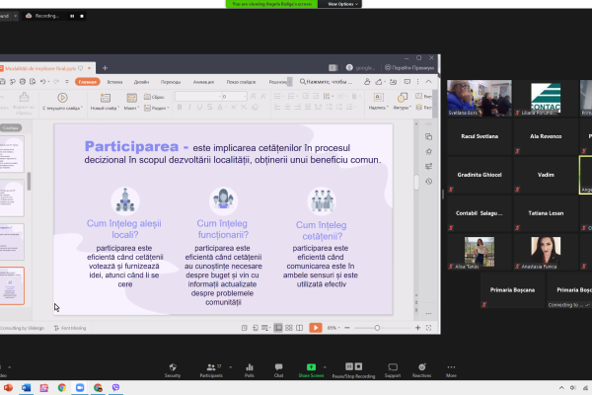Click the More options icon in Zoom
Viewport: 592px width, 395px height.
pyautogui.click(x=451, y=367)
